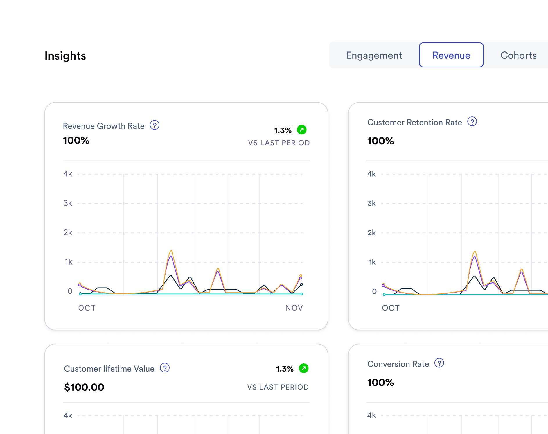This screenshot has width=548, height=434.
Task: Click 1.3% change in Revenue Growth Rate card
Action: 283,130
